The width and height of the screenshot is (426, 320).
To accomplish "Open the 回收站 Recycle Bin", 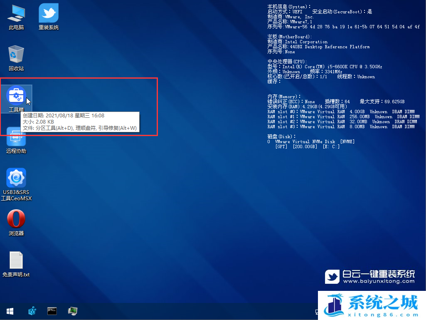I will pyautogui.click(x=16, y=56).
